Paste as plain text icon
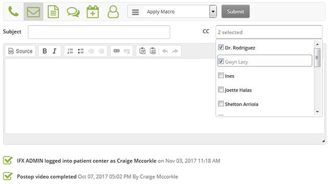Viewport: 330px width, 184px height. (x=142, y=51)
